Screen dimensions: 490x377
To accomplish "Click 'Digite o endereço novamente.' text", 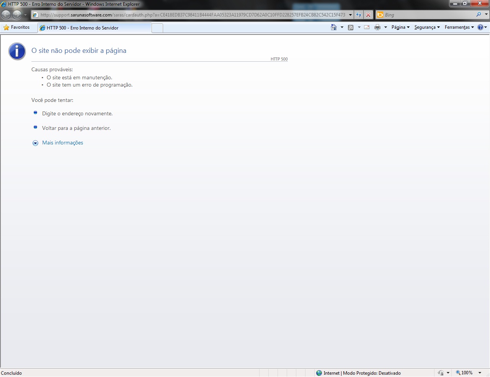I will [x=77, y=113].
